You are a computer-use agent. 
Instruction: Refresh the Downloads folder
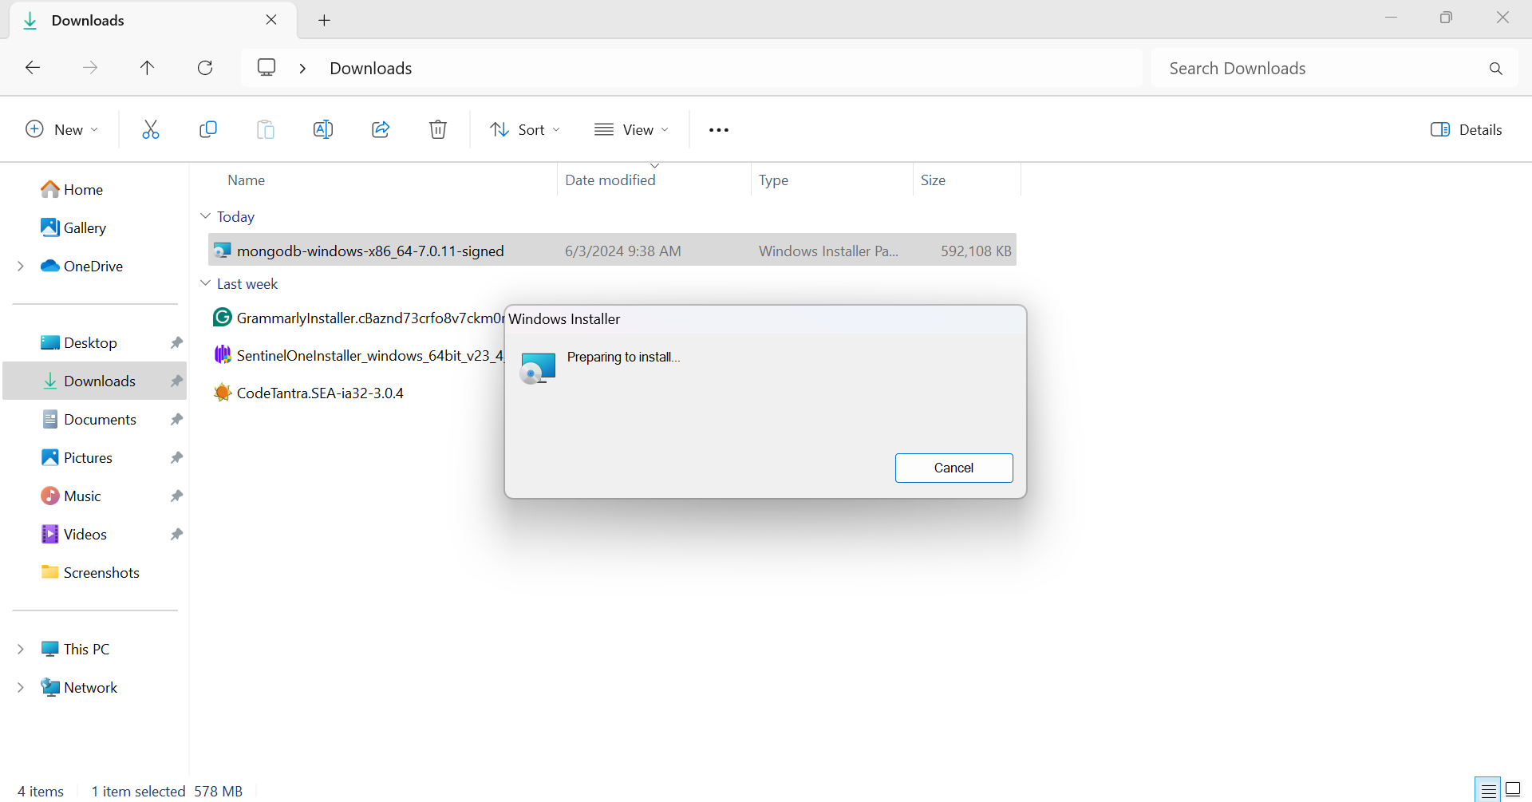point(205,67)
